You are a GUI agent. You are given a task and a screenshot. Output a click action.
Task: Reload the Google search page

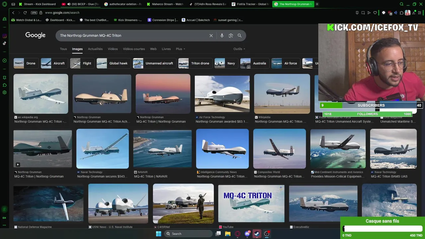click(x=25, y=13)
